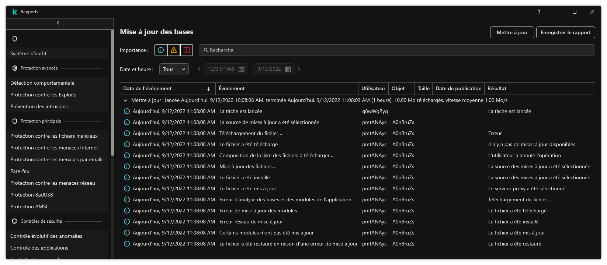Collapse the left sidebar with back chevron
This screenshot has width=607, height=265.
click(58, 23)
